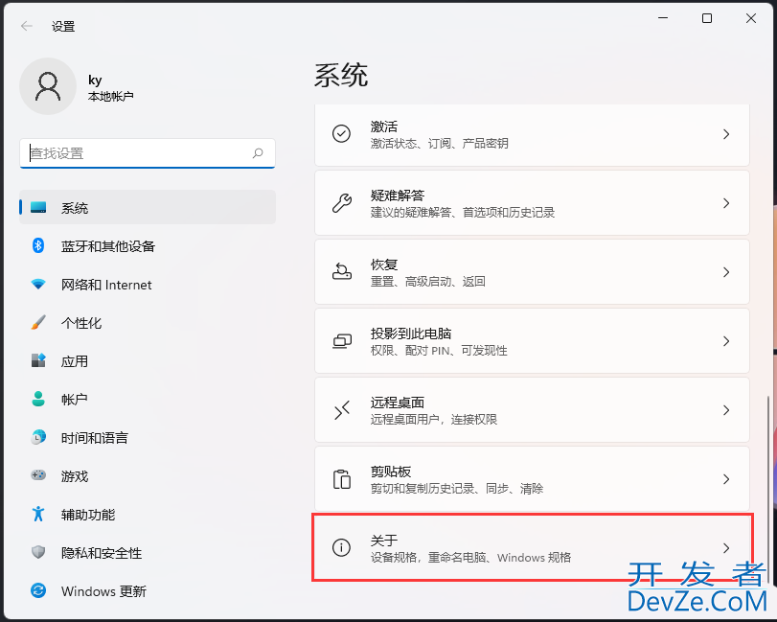The width and height of the screenshot is (777, 622).
Task: Click the Windows 更新 sync icon
Action: tap(38, 590)
